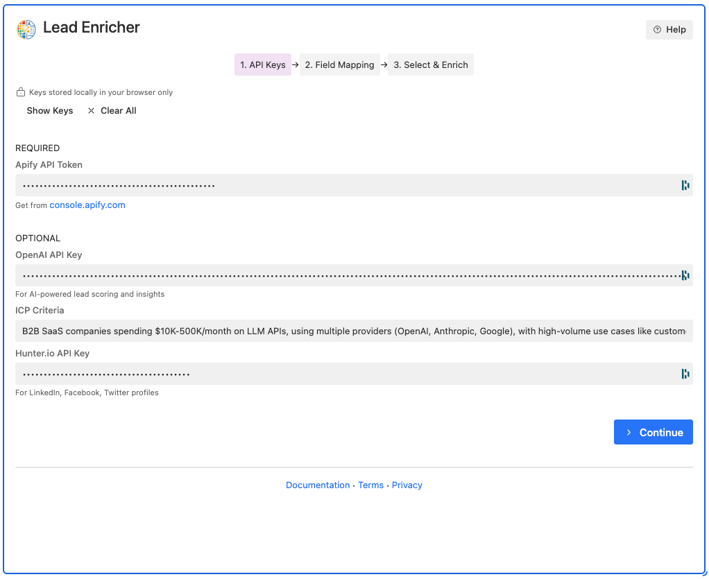This screenshot has height=579, width=709.
Task: View the Privacy policy link
Action: [x=407, y=485]
